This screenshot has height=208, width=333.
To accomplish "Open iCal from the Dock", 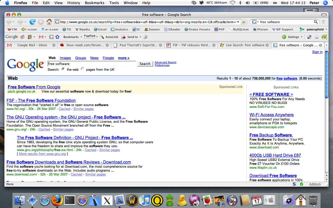I will click(x=257, y=200).
